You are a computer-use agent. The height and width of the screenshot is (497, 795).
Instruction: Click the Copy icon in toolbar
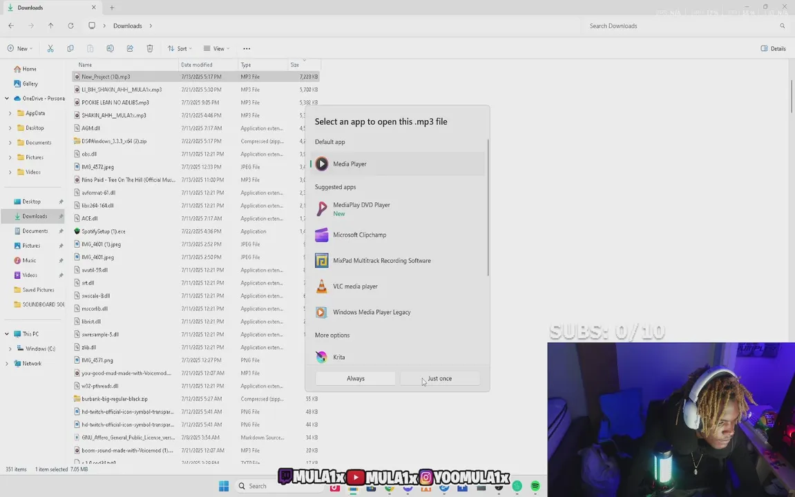[x=70, y=48]
